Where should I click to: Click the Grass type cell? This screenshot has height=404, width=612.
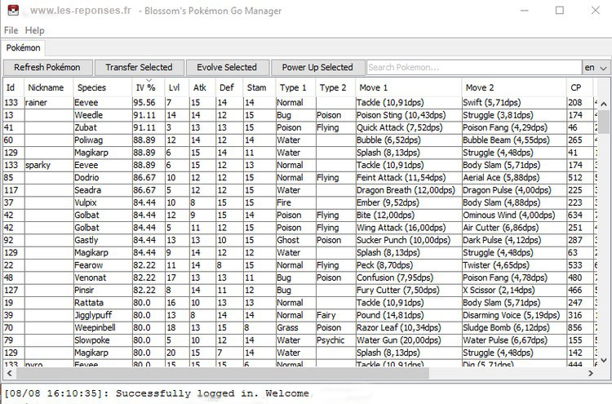(x=295, y=327)
